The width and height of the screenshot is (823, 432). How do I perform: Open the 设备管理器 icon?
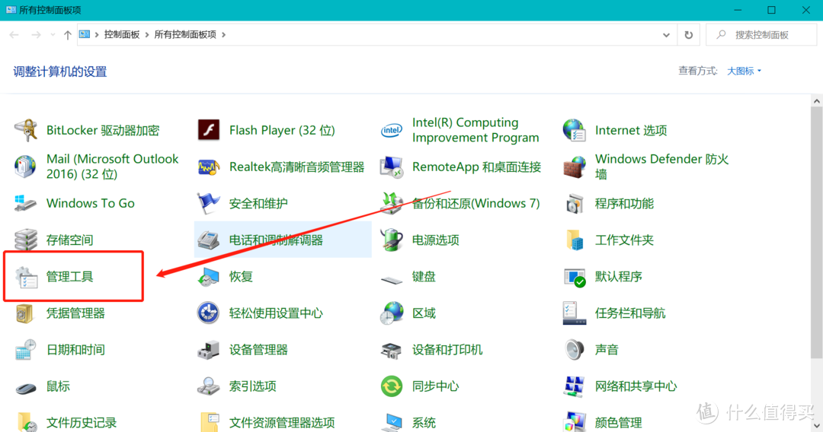tap(208, 350)
